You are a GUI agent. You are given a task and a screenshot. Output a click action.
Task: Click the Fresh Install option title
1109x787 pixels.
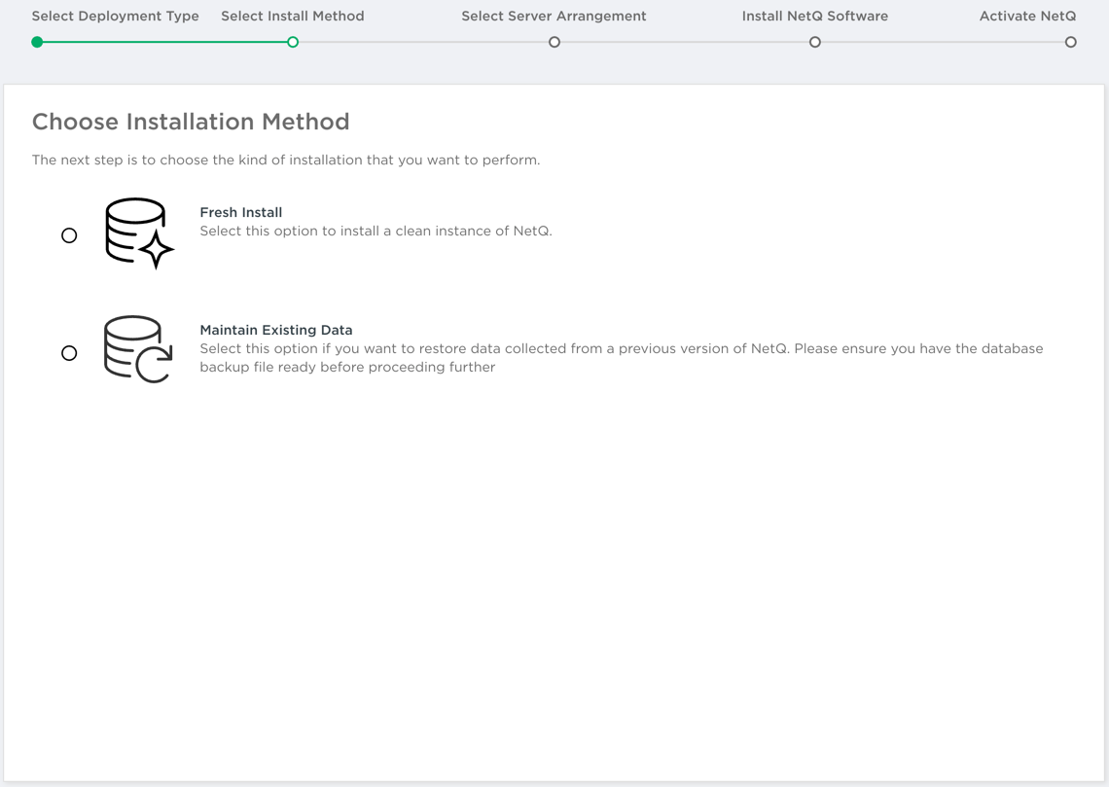point(240,212)
